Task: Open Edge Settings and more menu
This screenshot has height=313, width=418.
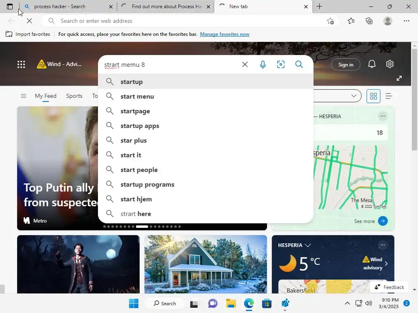Action: [406, 21]
